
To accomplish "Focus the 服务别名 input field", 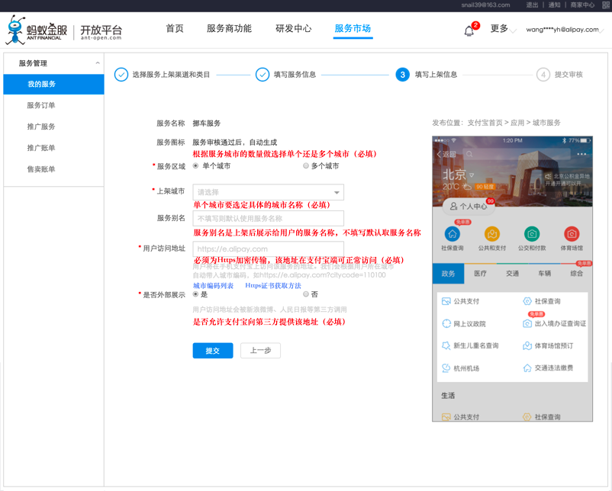I will tap(268, 218).
